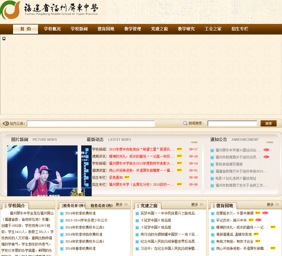
Task: Open announcement 福州屏东中学第31届运动会
Action: point(238,150)
